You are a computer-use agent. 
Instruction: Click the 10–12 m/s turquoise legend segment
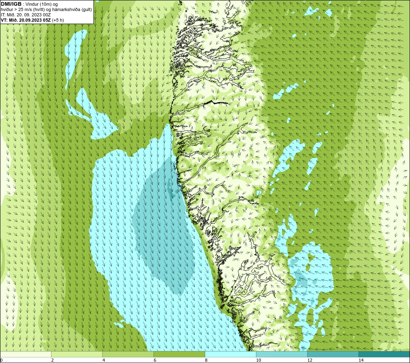[282, 354]
